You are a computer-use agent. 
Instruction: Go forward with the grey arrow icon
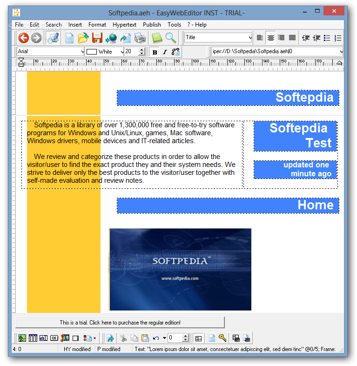point(36,38)
